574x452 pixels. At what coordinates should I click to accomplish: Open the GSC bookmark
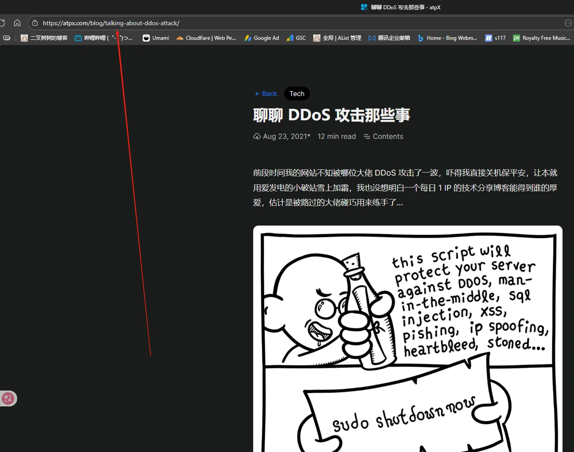click(x=296, y=38)
